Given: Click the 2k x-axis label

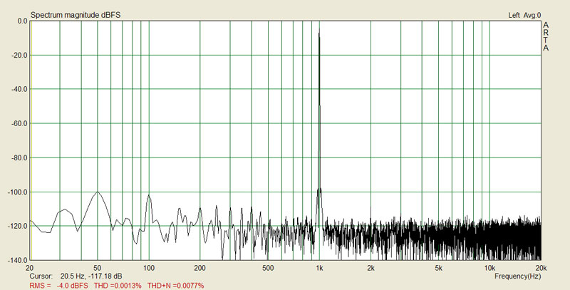Looking at the screenshot, I should pyautogui.click(x=370, y=268).
